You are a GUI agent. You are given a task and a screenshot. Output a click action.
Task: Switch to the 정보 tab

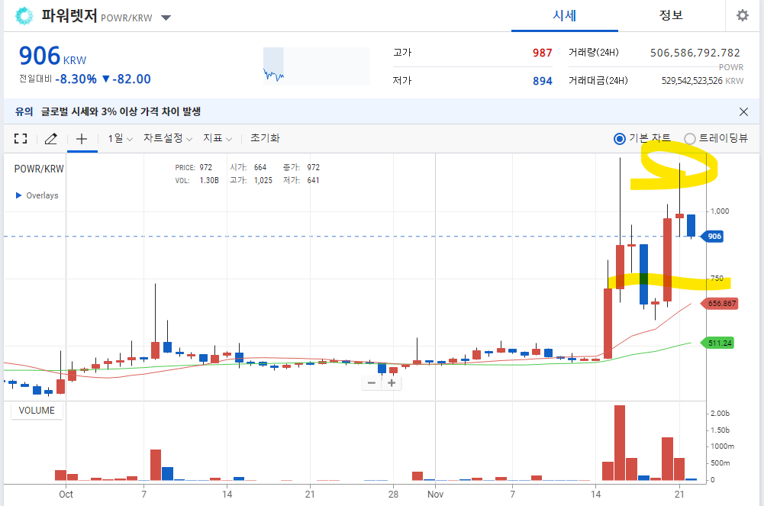coord(671,15)
